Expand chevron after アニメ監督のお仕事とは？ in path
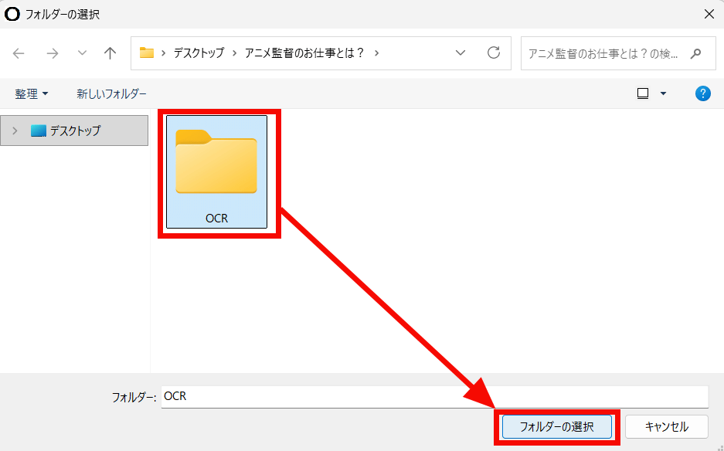Viewport: 724px width, 451px height. (x=377, y=53)
